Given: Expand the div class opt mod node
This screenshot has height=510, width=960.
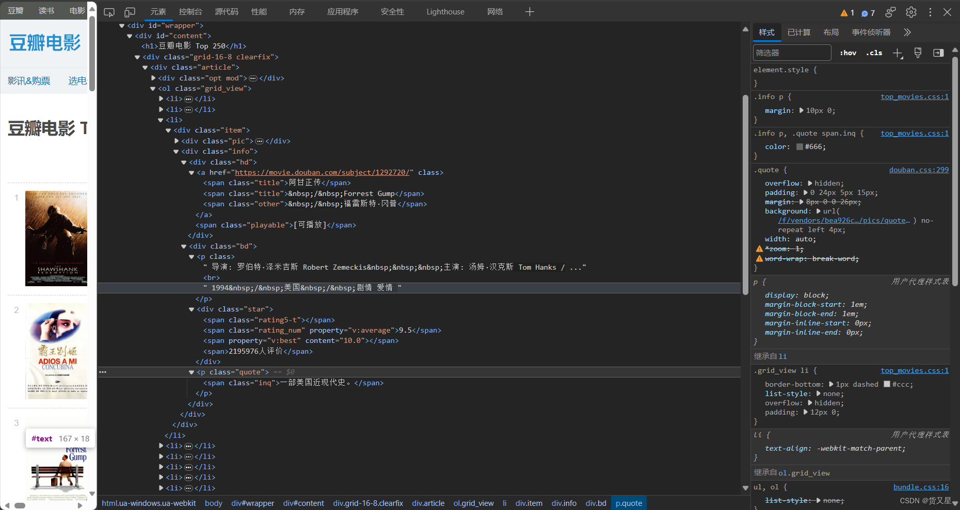Looking at the screenshot, I should 153,78.
